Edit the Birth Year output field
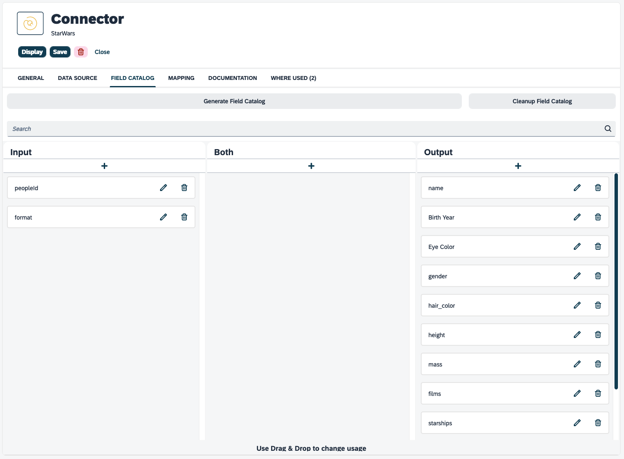Image resolution: width=624 pixels, height=459 pixels. coord(577,217)
